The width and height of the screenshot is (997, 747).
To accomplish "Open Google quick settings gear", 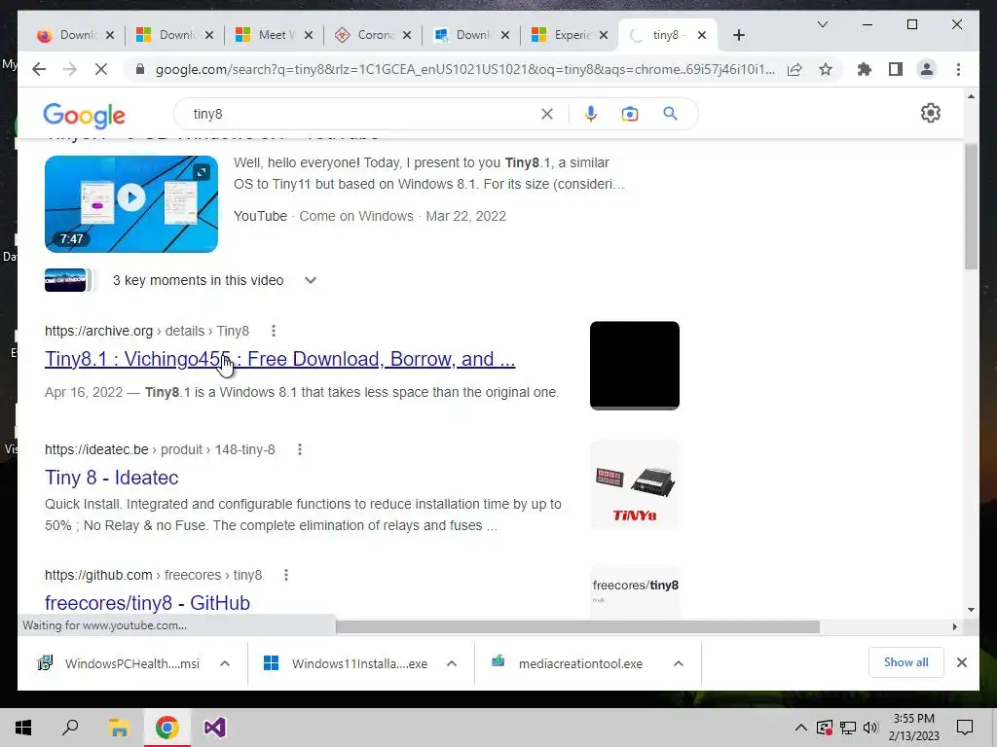I will point(930,113).
